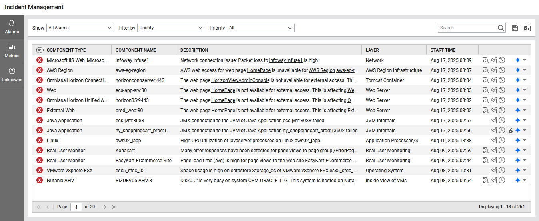Click the AI sparkle icon for infoway_nfuse1
The image size is (539, 221).
coord(517,60)
